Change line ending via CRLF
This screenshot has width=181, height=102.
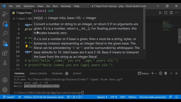(x=122, y=97)
